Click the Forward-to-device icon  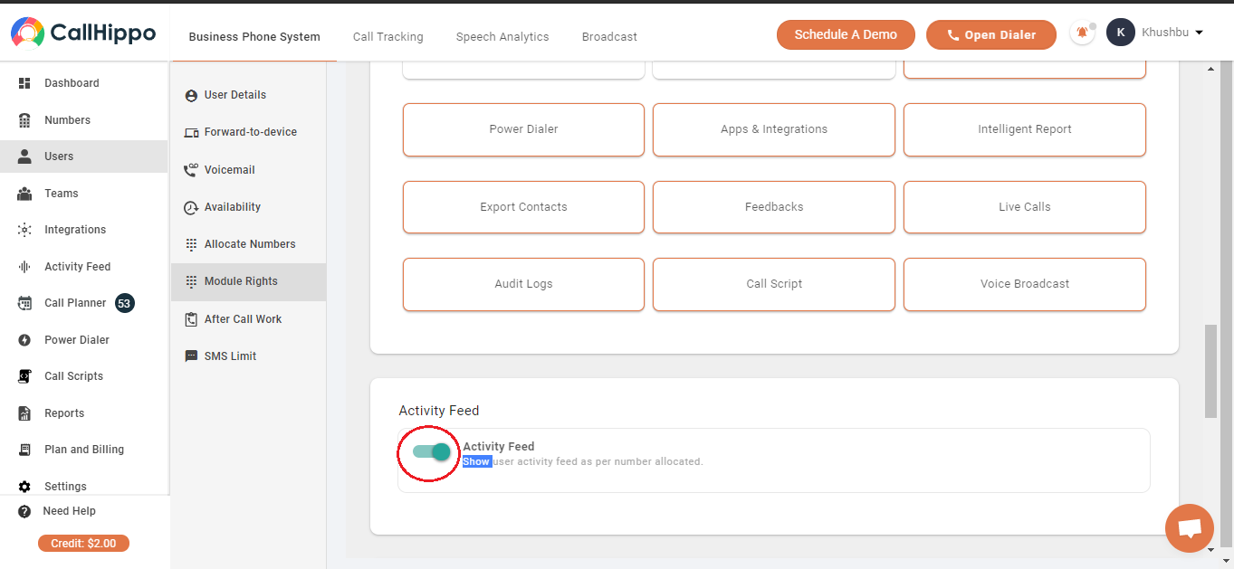tap(191, 132)
